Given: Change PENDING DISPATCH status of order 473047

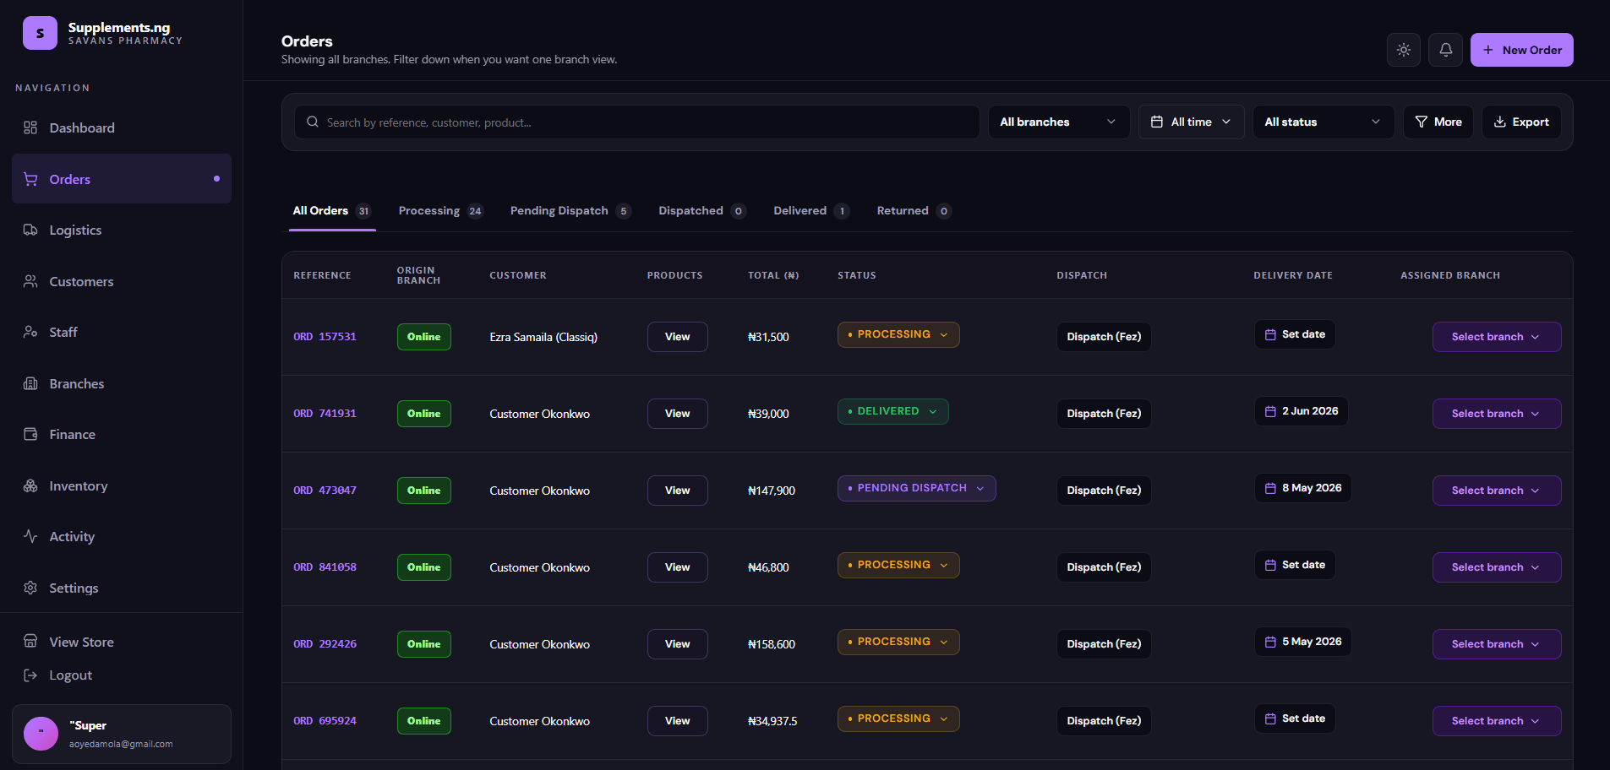Looking at the screenshot, I should coord(917,488).
